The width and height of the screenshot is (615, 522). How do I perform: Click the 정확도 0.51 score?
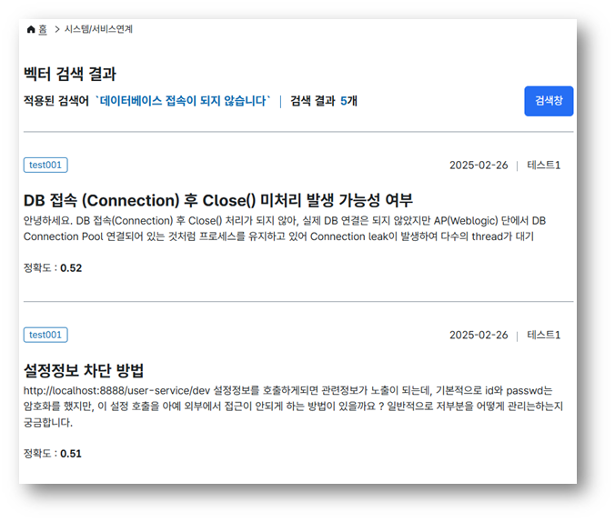click(x=53, y=453)
